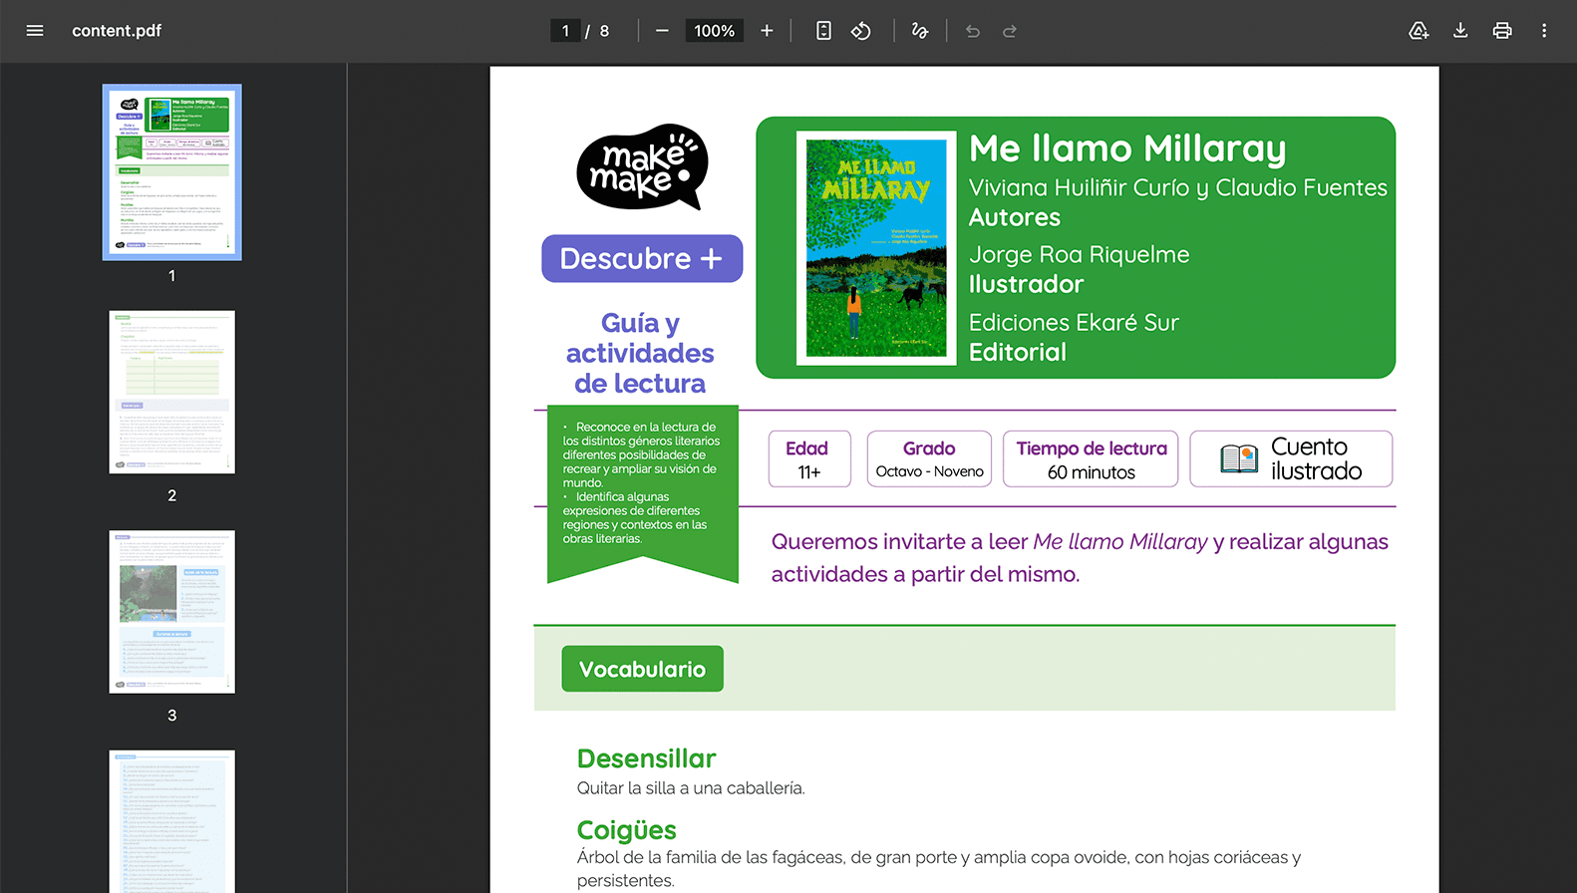Screen dimensions: 1577x893
Task: Click the Editorial label
Action: (1018, 353)
